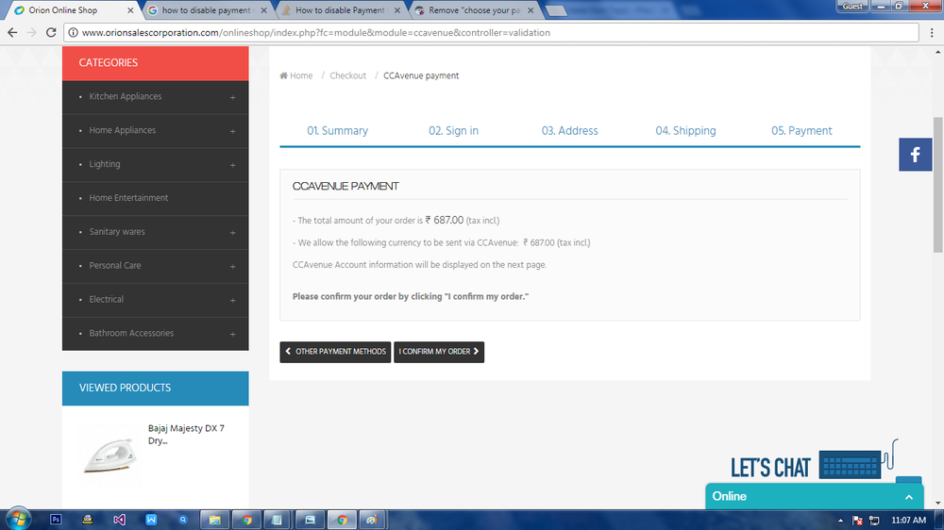Click the yellow machine icon in the taskbar
The width and height of the screenshot is (944, 530).
pyautogui.click(x=87, y=520)
